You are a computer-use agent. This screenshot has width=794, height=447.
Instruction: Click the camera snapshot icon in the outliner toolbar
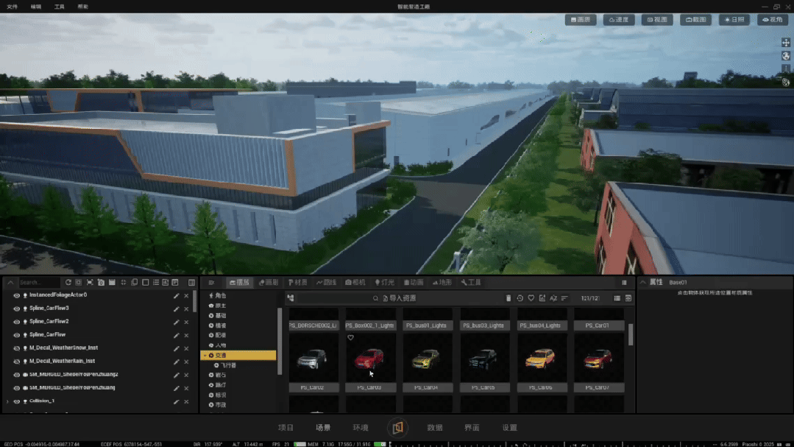coord(102,282)
